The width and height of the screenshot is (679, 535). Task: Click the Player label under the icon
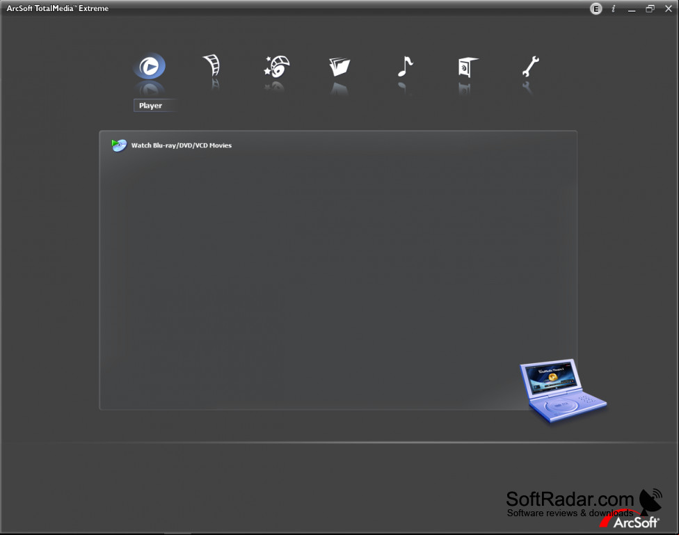[151, 106]
